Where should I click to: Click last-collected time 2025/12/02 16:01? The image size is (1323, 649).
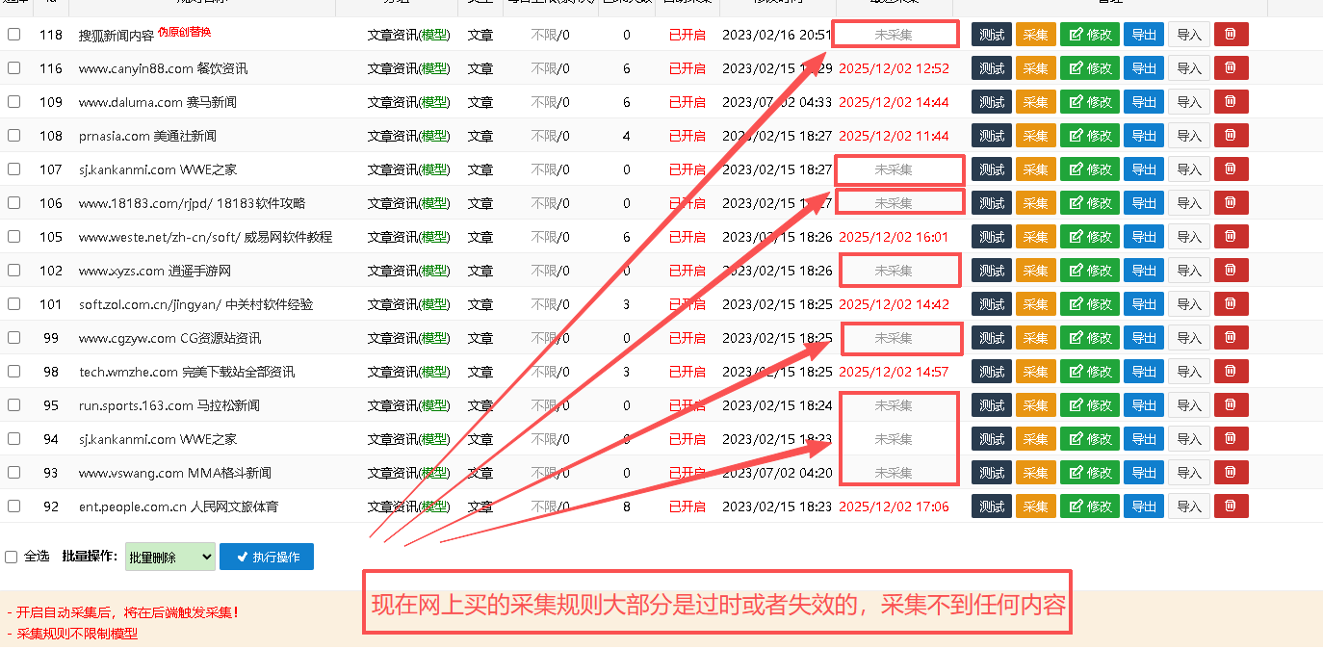tap(894, 237)
